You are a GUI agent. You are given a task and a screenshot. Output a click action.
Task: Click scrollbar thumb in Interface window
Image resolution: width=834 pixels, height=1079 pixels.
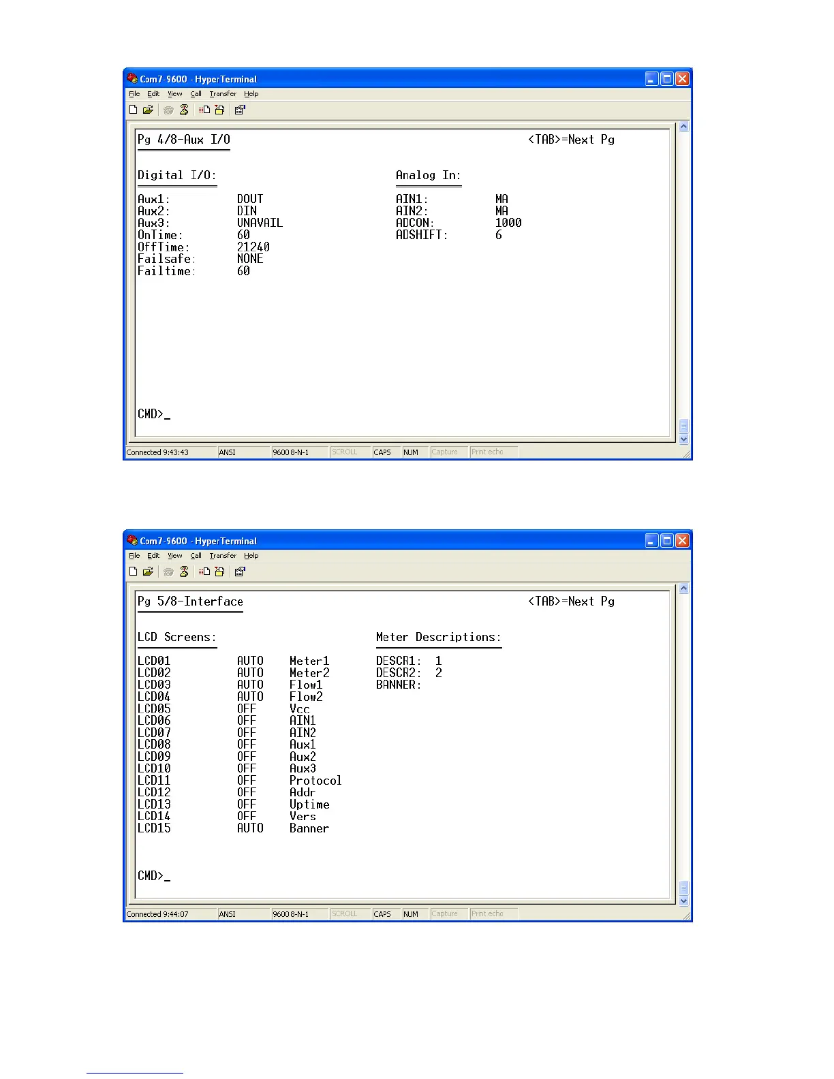(684, 888)
